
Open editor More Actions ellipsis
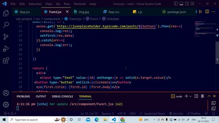[x=213, y=12]
